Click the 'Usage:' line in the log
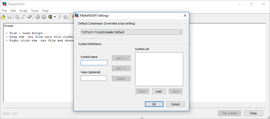The image size is (270, 119). point(9,26)
